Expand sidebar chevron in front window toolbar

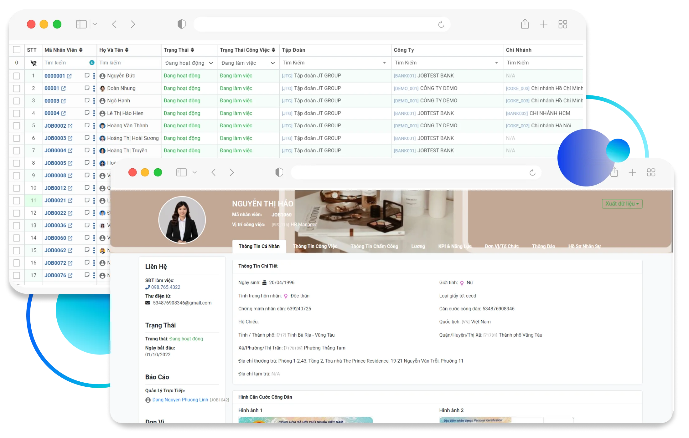(194, 172)
